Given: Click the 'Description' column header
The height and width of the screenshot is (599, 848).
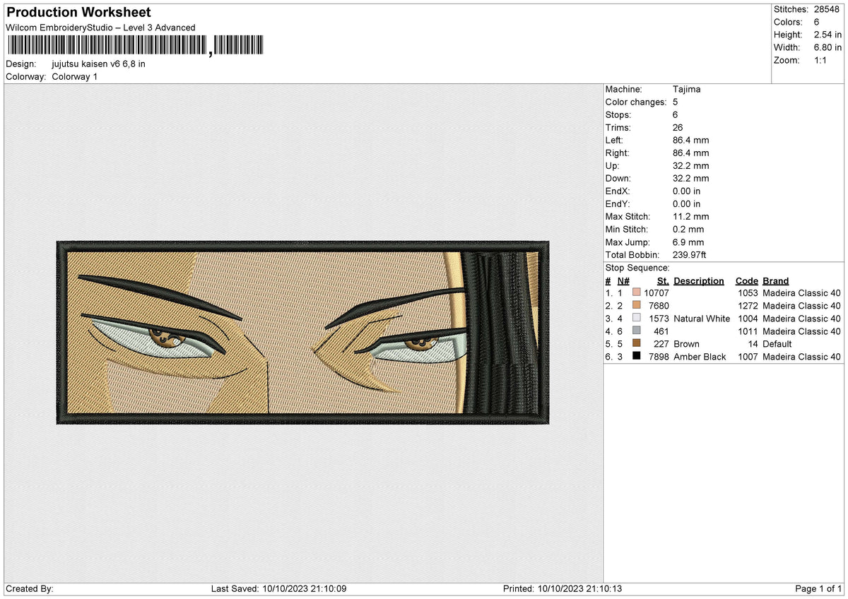Looking at the screenshot, I should [699, 281].
